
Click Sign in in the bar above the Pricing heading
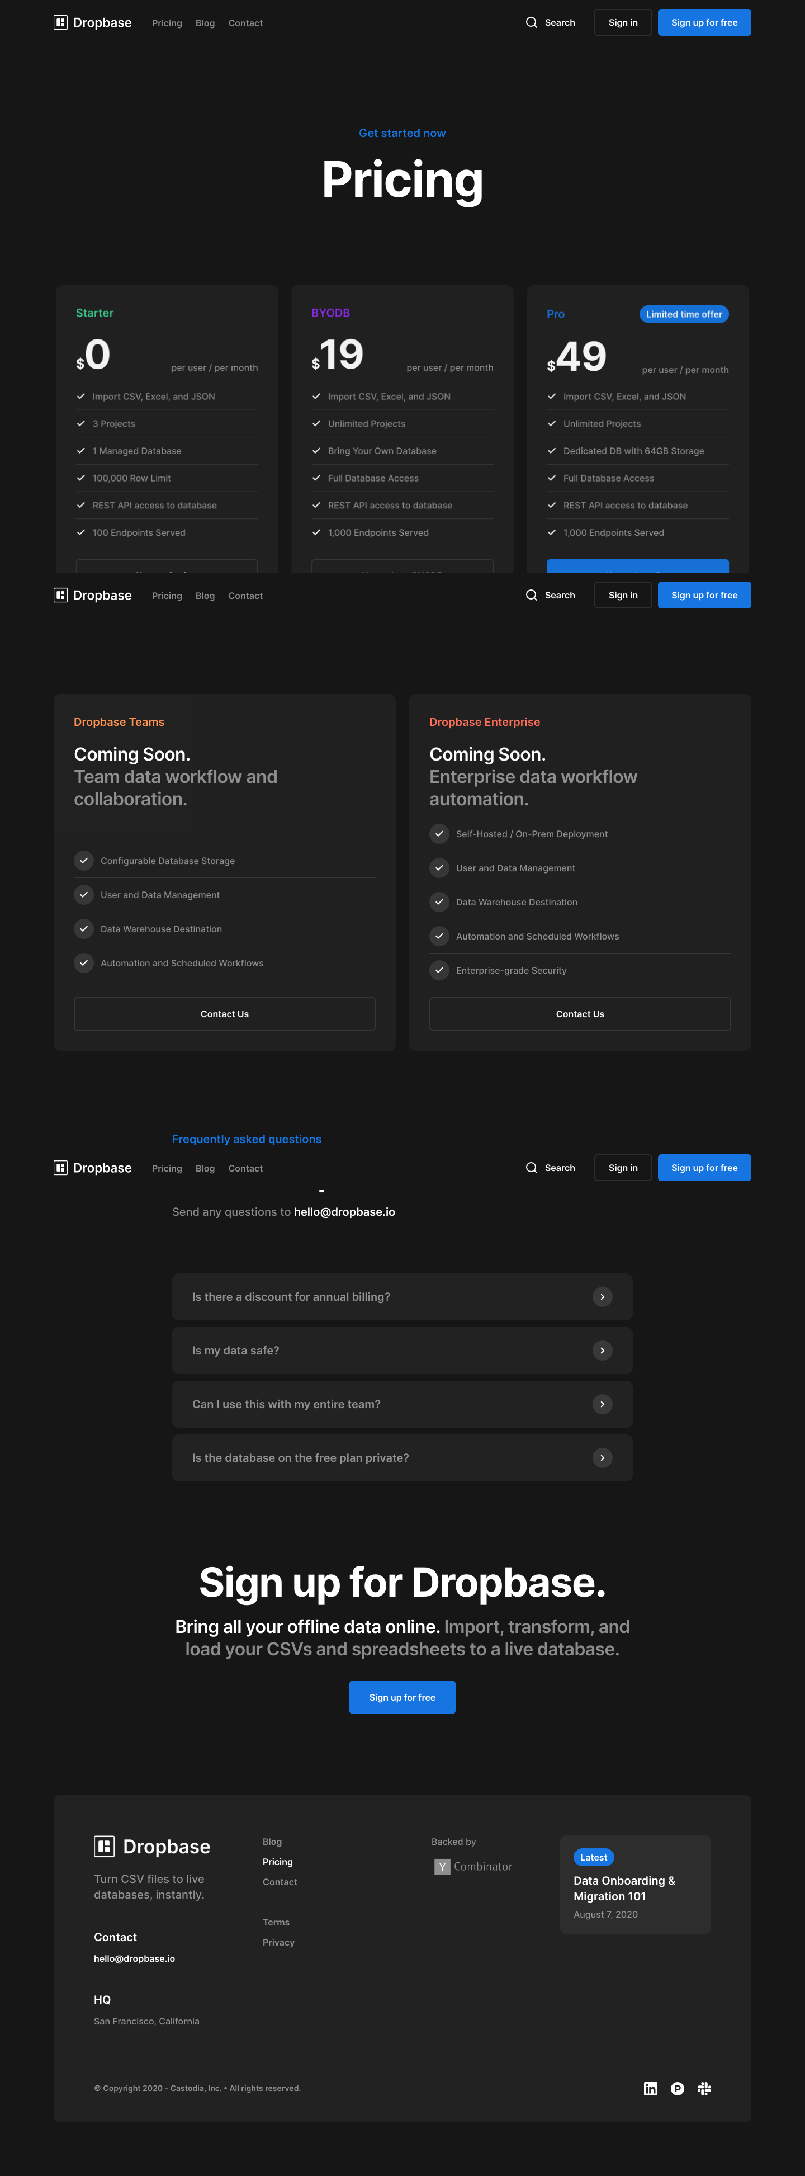[x=623, y=23]
